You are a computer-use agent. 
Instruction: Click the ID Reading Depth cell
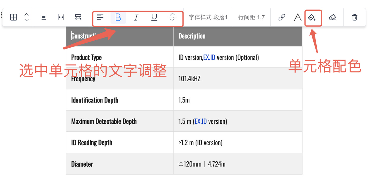120,143
